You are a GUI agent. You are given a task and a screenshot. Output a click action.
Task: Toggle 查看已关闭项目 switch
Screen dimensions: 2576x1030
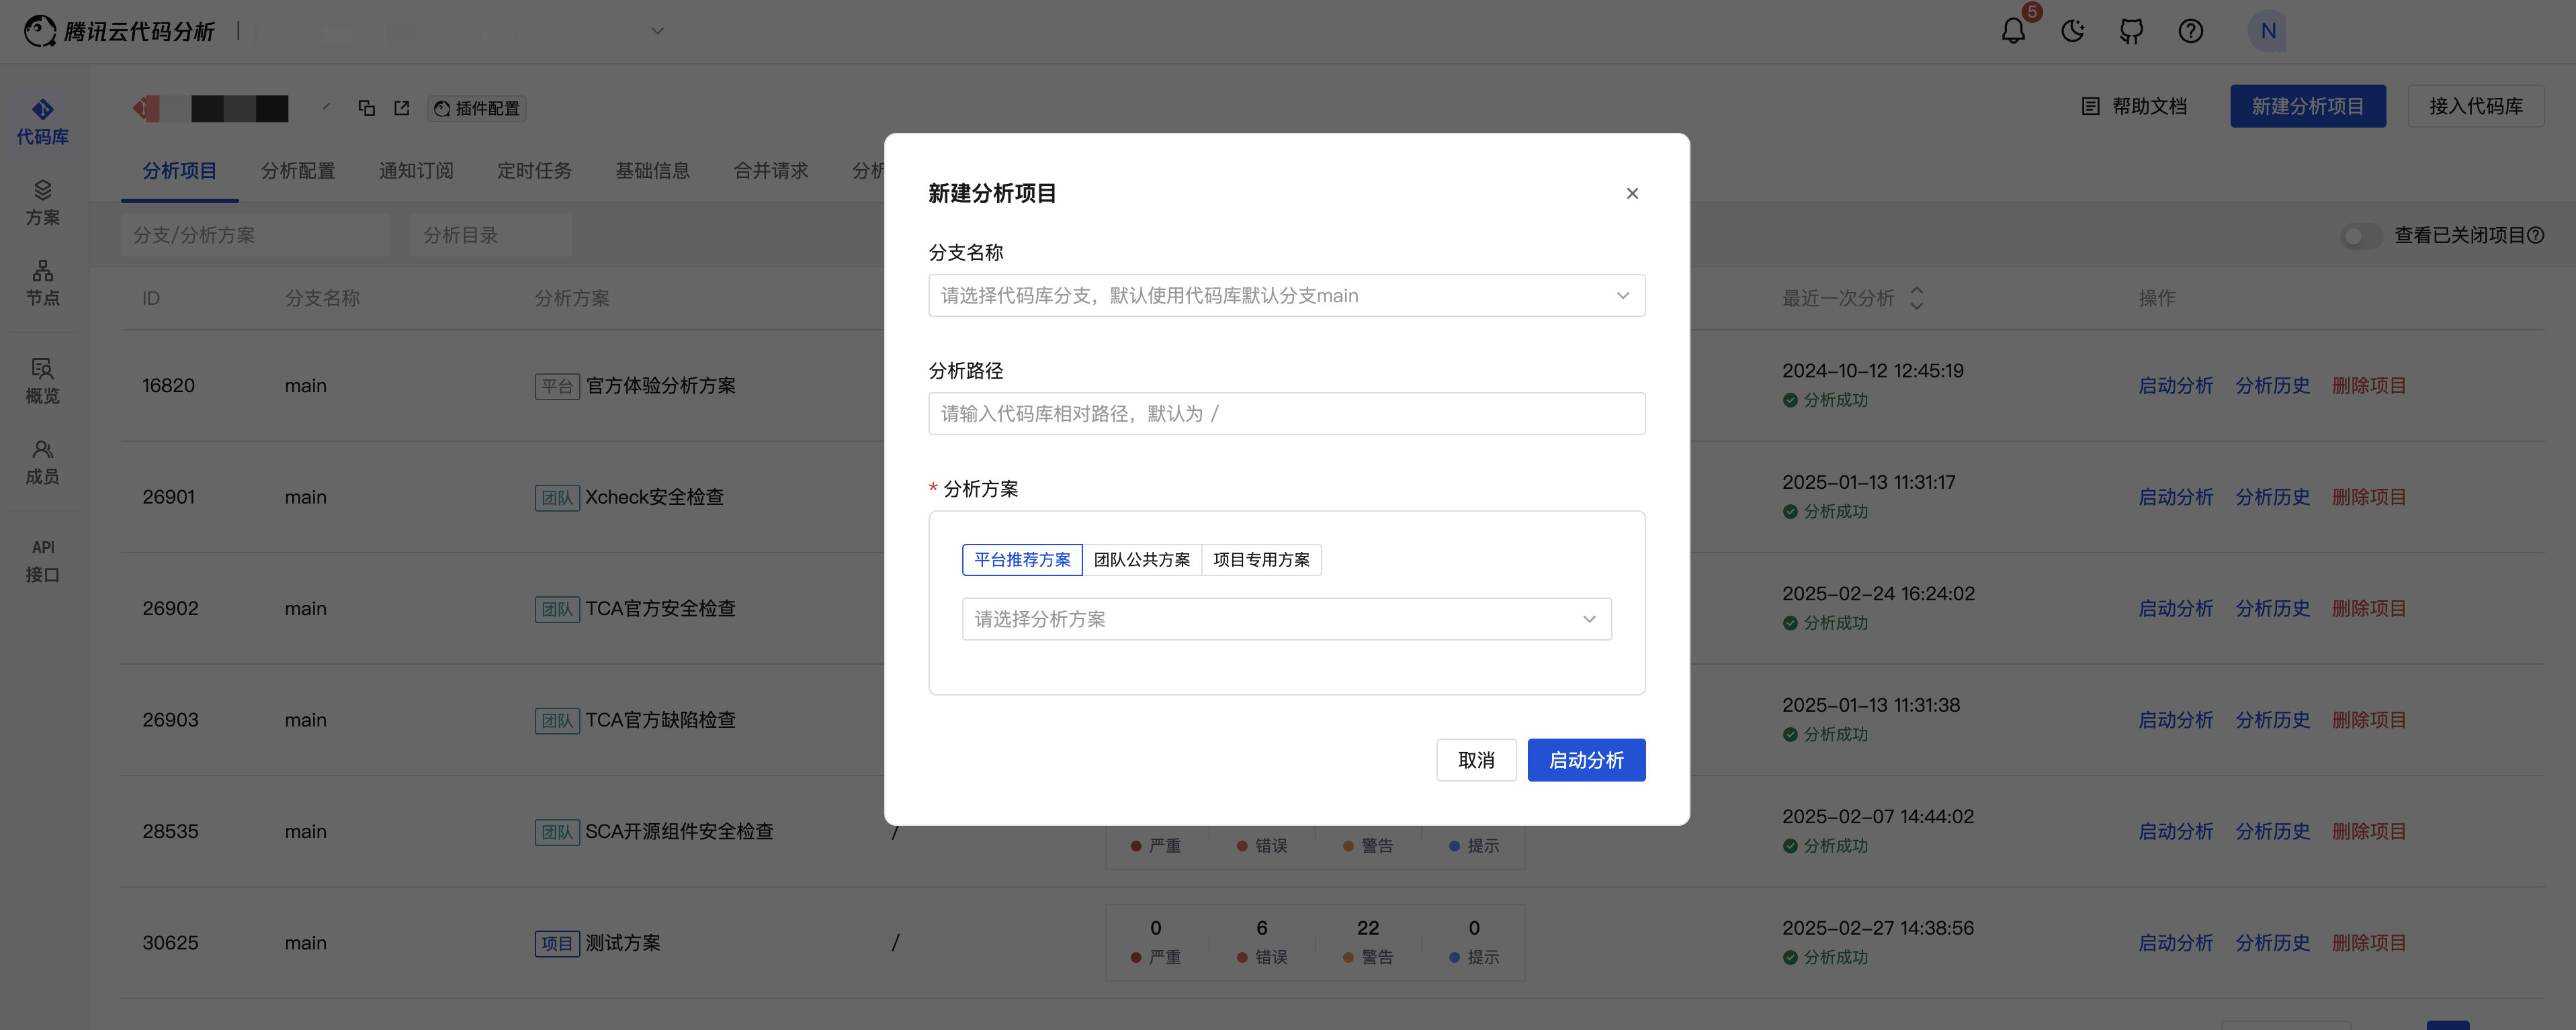[2360, 236]
